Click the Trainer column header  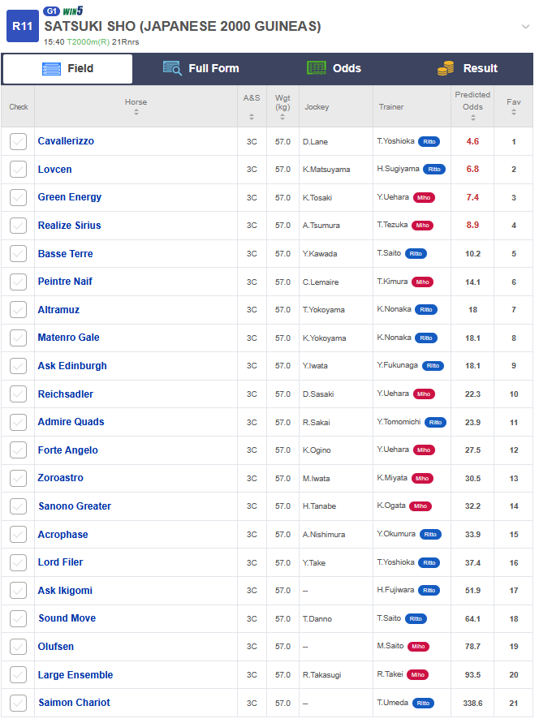391,107
